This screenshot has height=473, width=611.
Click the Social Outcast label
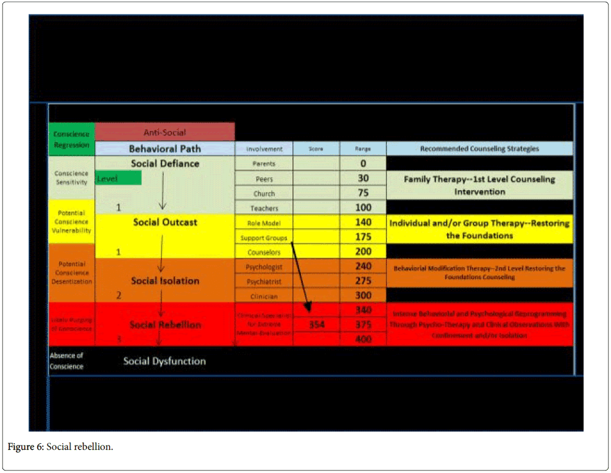coord(165,222)
